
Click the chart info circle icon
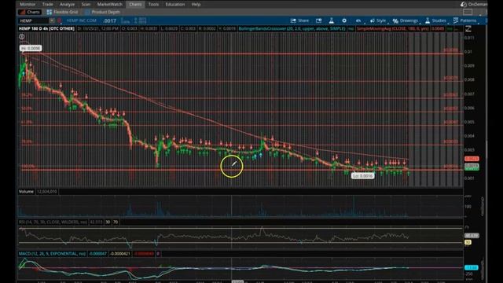(x=22, y=37)
